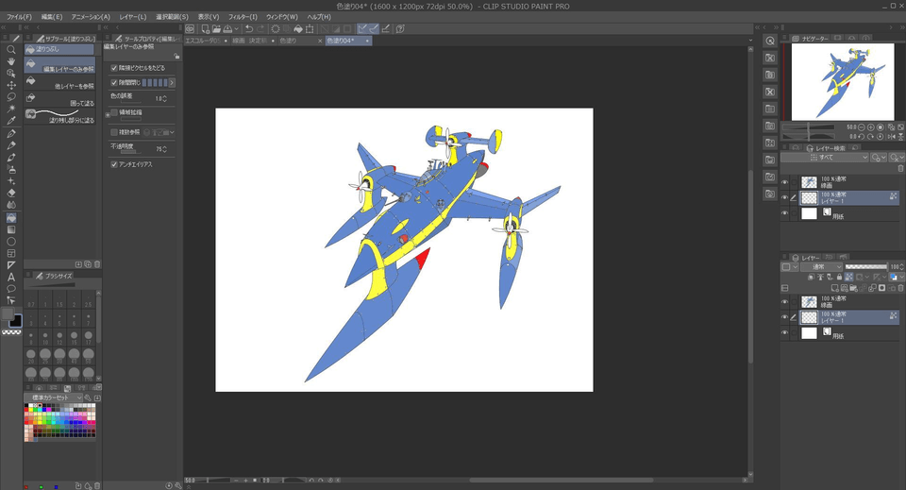The height and width of the screenshot is (490, 906).
Task: Select the Eraser tool
Action: click(x=11, y=192)
